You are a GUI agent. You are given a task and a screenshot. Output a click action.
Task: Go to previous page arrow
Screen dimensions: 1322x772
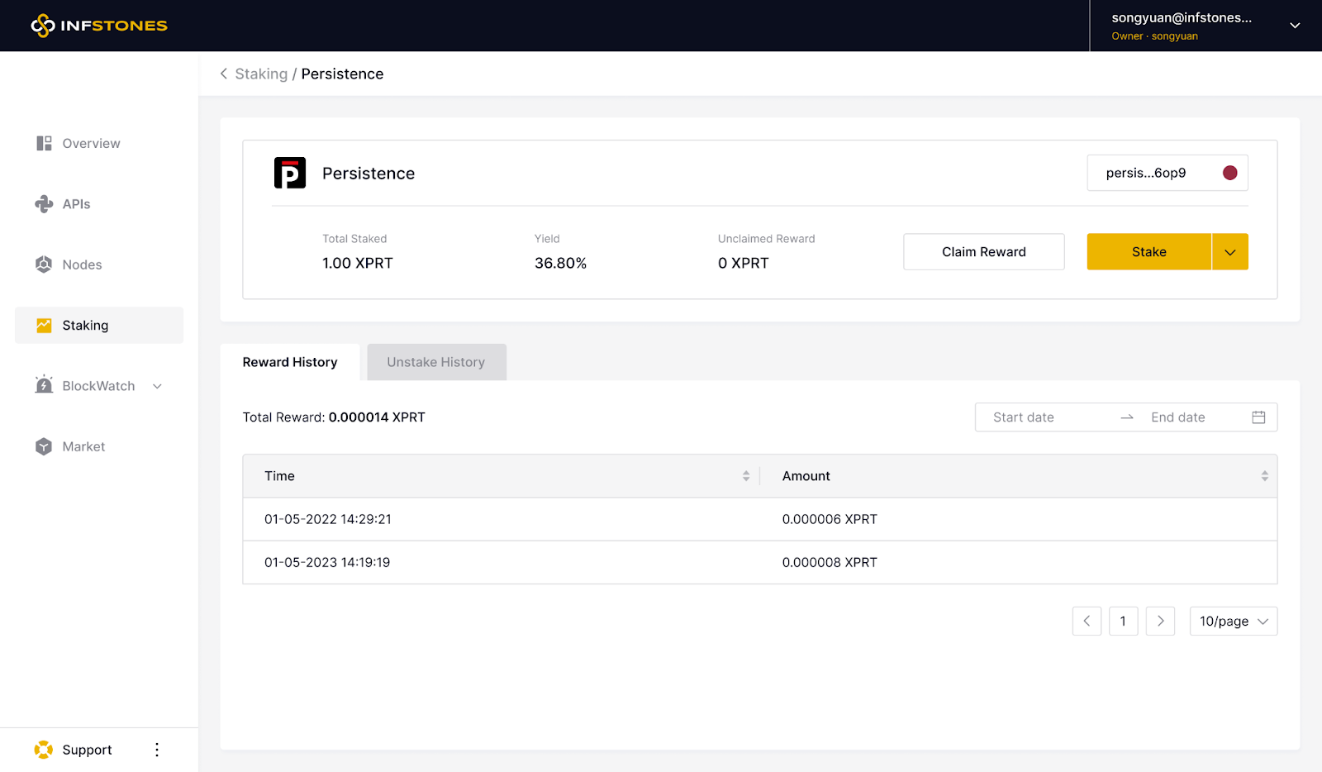click(x=1087, y=621)
